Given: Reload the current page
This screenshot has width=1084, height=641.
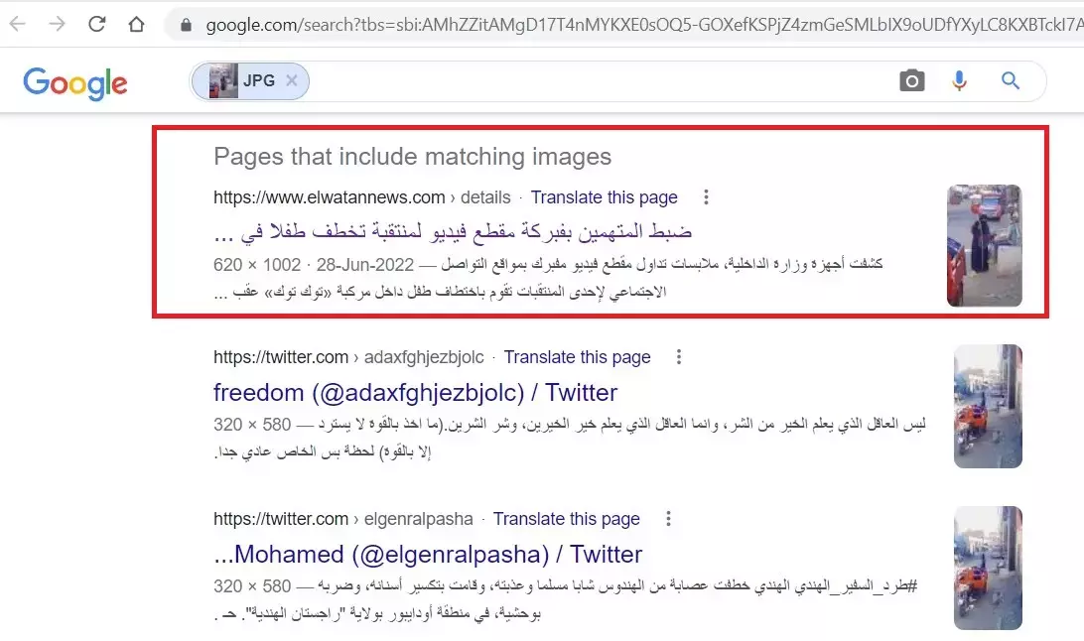Looking at the screenshot, I should coord(97,24).
